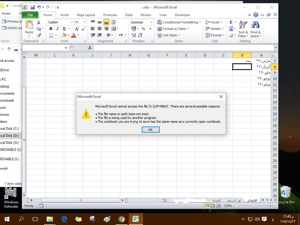Image resolution: width=300 pixels, height=225 pixels.
Task: Toggle Bold formatting
Action: [51, 29]
